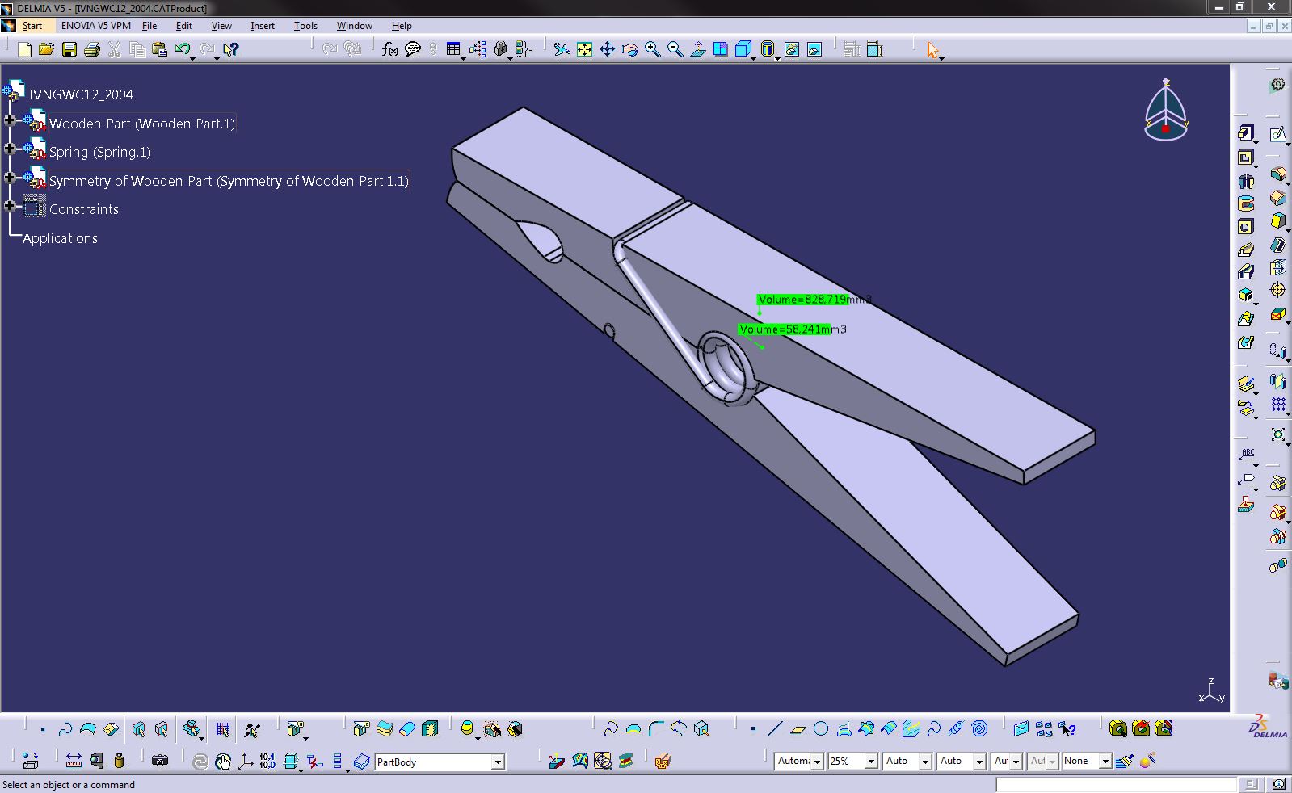Open the Help menu
Viewport: 1292px width, 793px height.
tap(402, 26)
